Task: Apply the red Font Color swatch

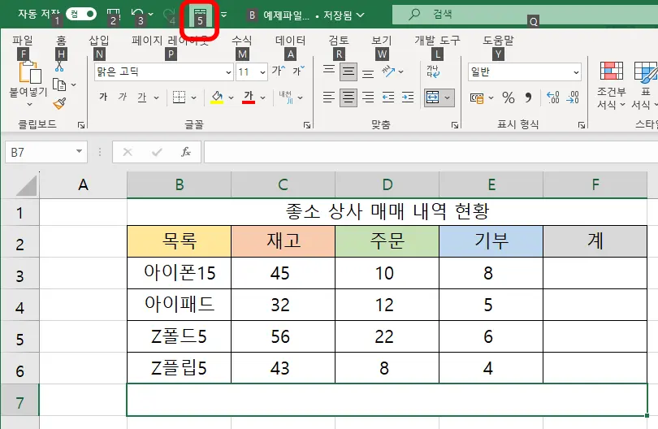Action: point(249,97)
